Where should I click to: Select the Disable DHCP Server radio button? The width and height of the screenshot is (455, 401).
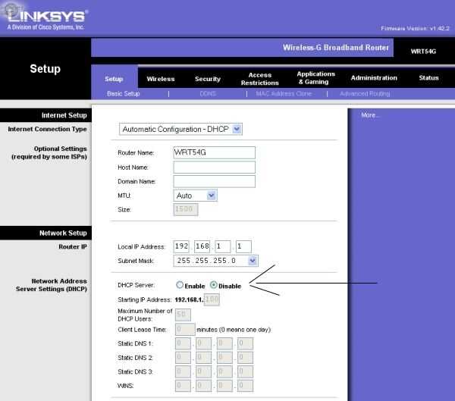tap(214, 285)
